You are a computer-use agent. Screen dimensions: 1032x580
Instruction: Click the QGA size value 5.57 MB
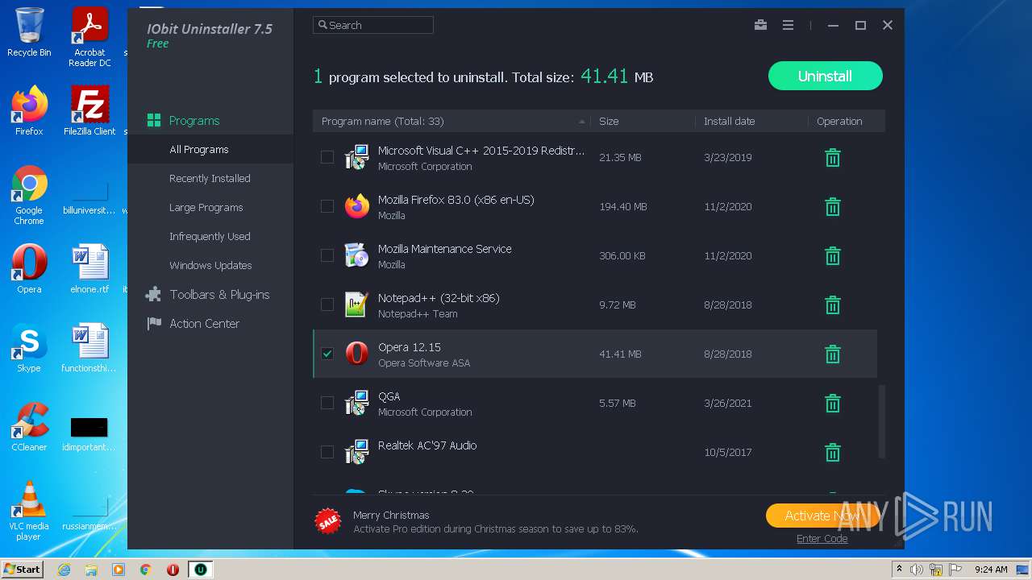coord(618,403)
